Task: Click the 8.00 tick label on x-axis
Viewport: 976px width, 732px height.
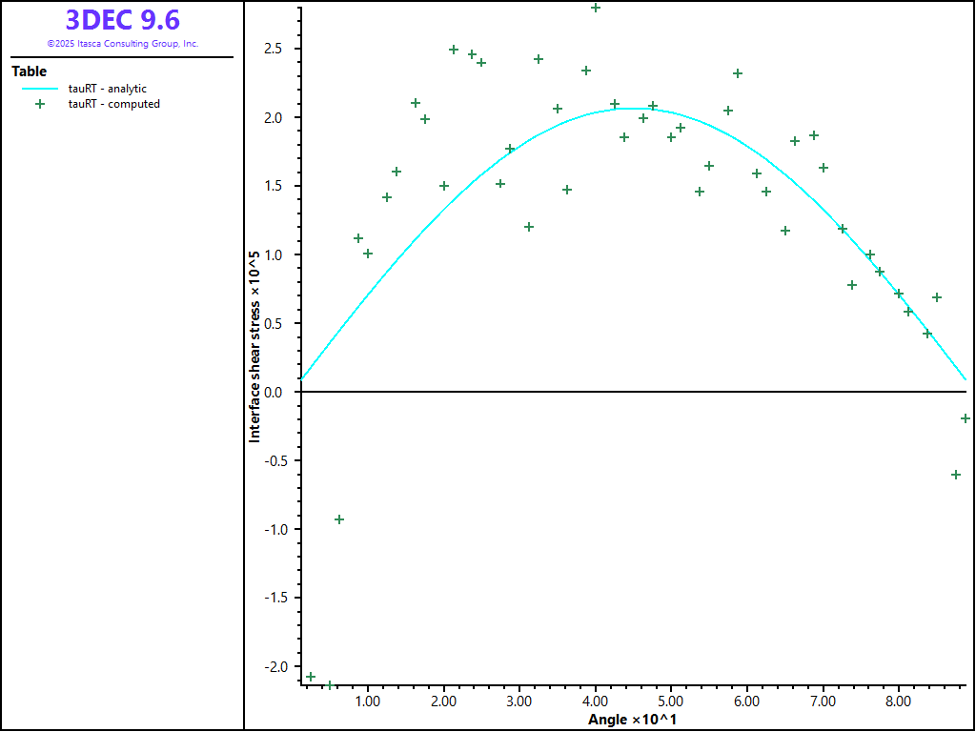Action: coord(899,701)
